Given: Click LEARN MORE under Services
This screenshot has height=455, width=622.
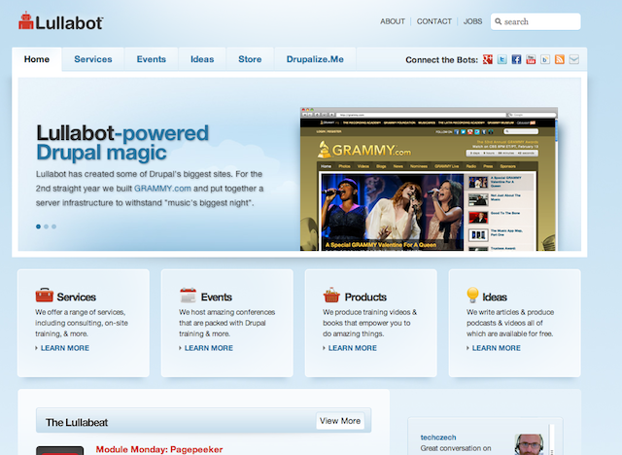Looking at the screenshot, I should (65, 348).
